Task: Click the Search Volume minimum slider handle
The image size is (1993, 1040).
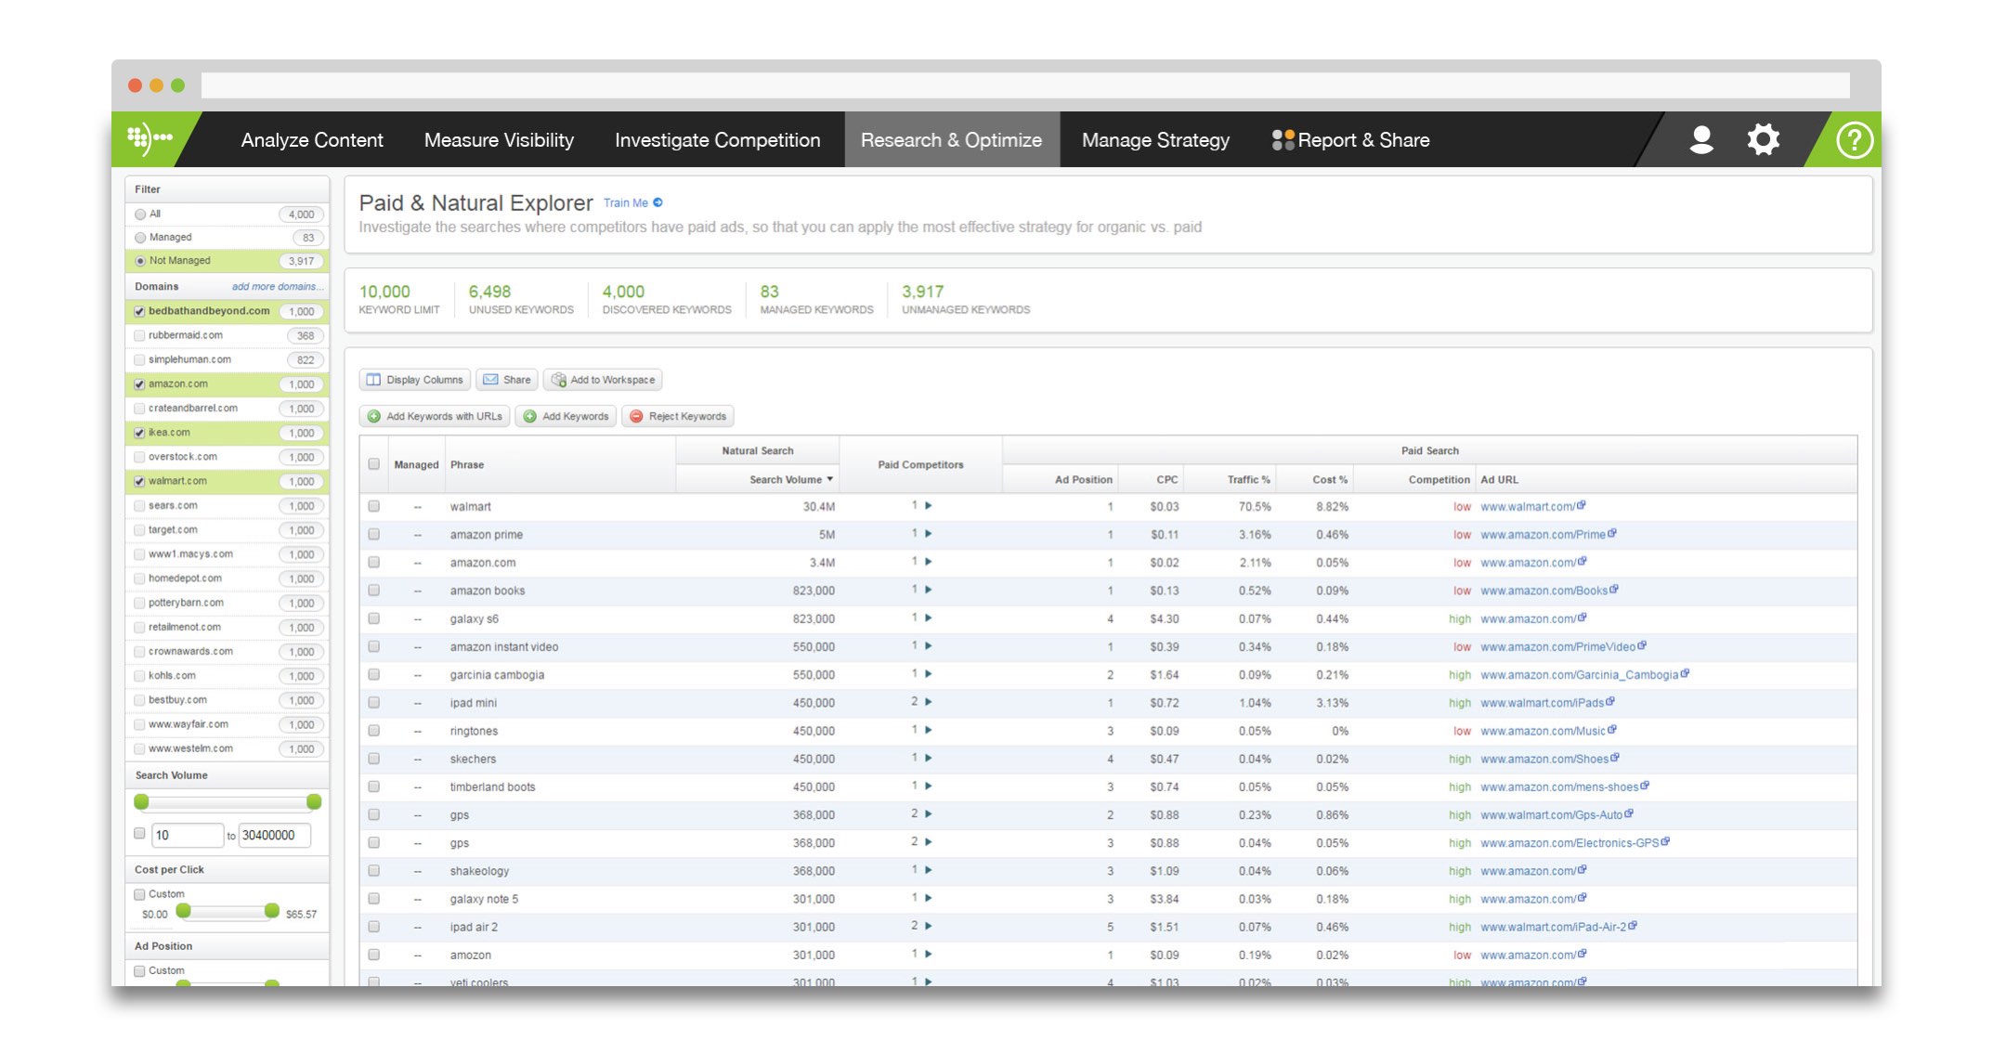Action: [x=141, y=801]
